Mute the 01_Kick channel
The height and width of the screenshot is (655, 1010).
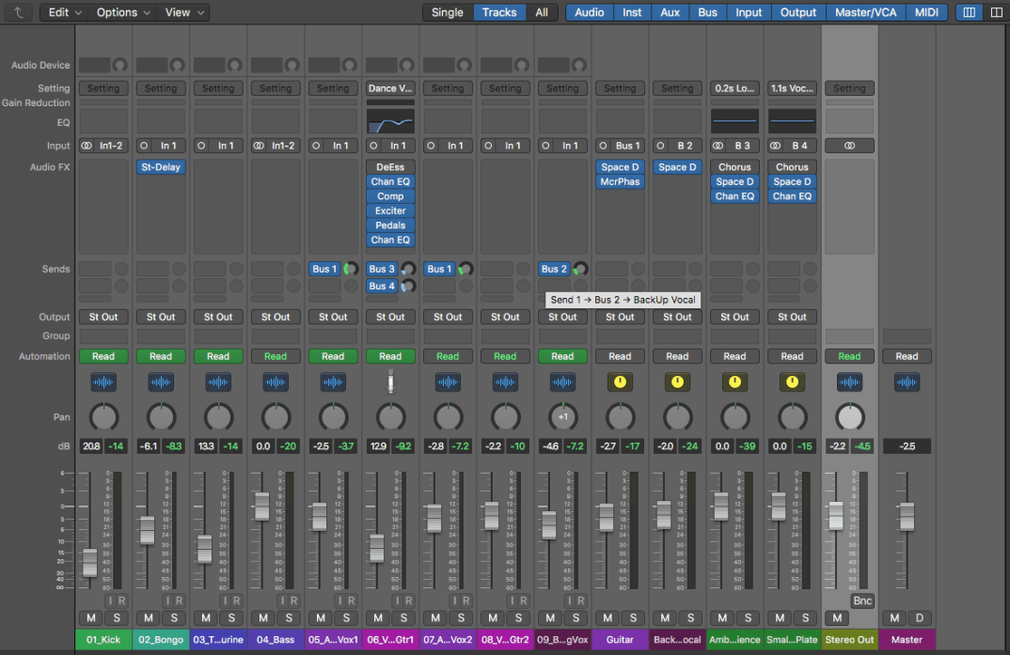(91, 617)
